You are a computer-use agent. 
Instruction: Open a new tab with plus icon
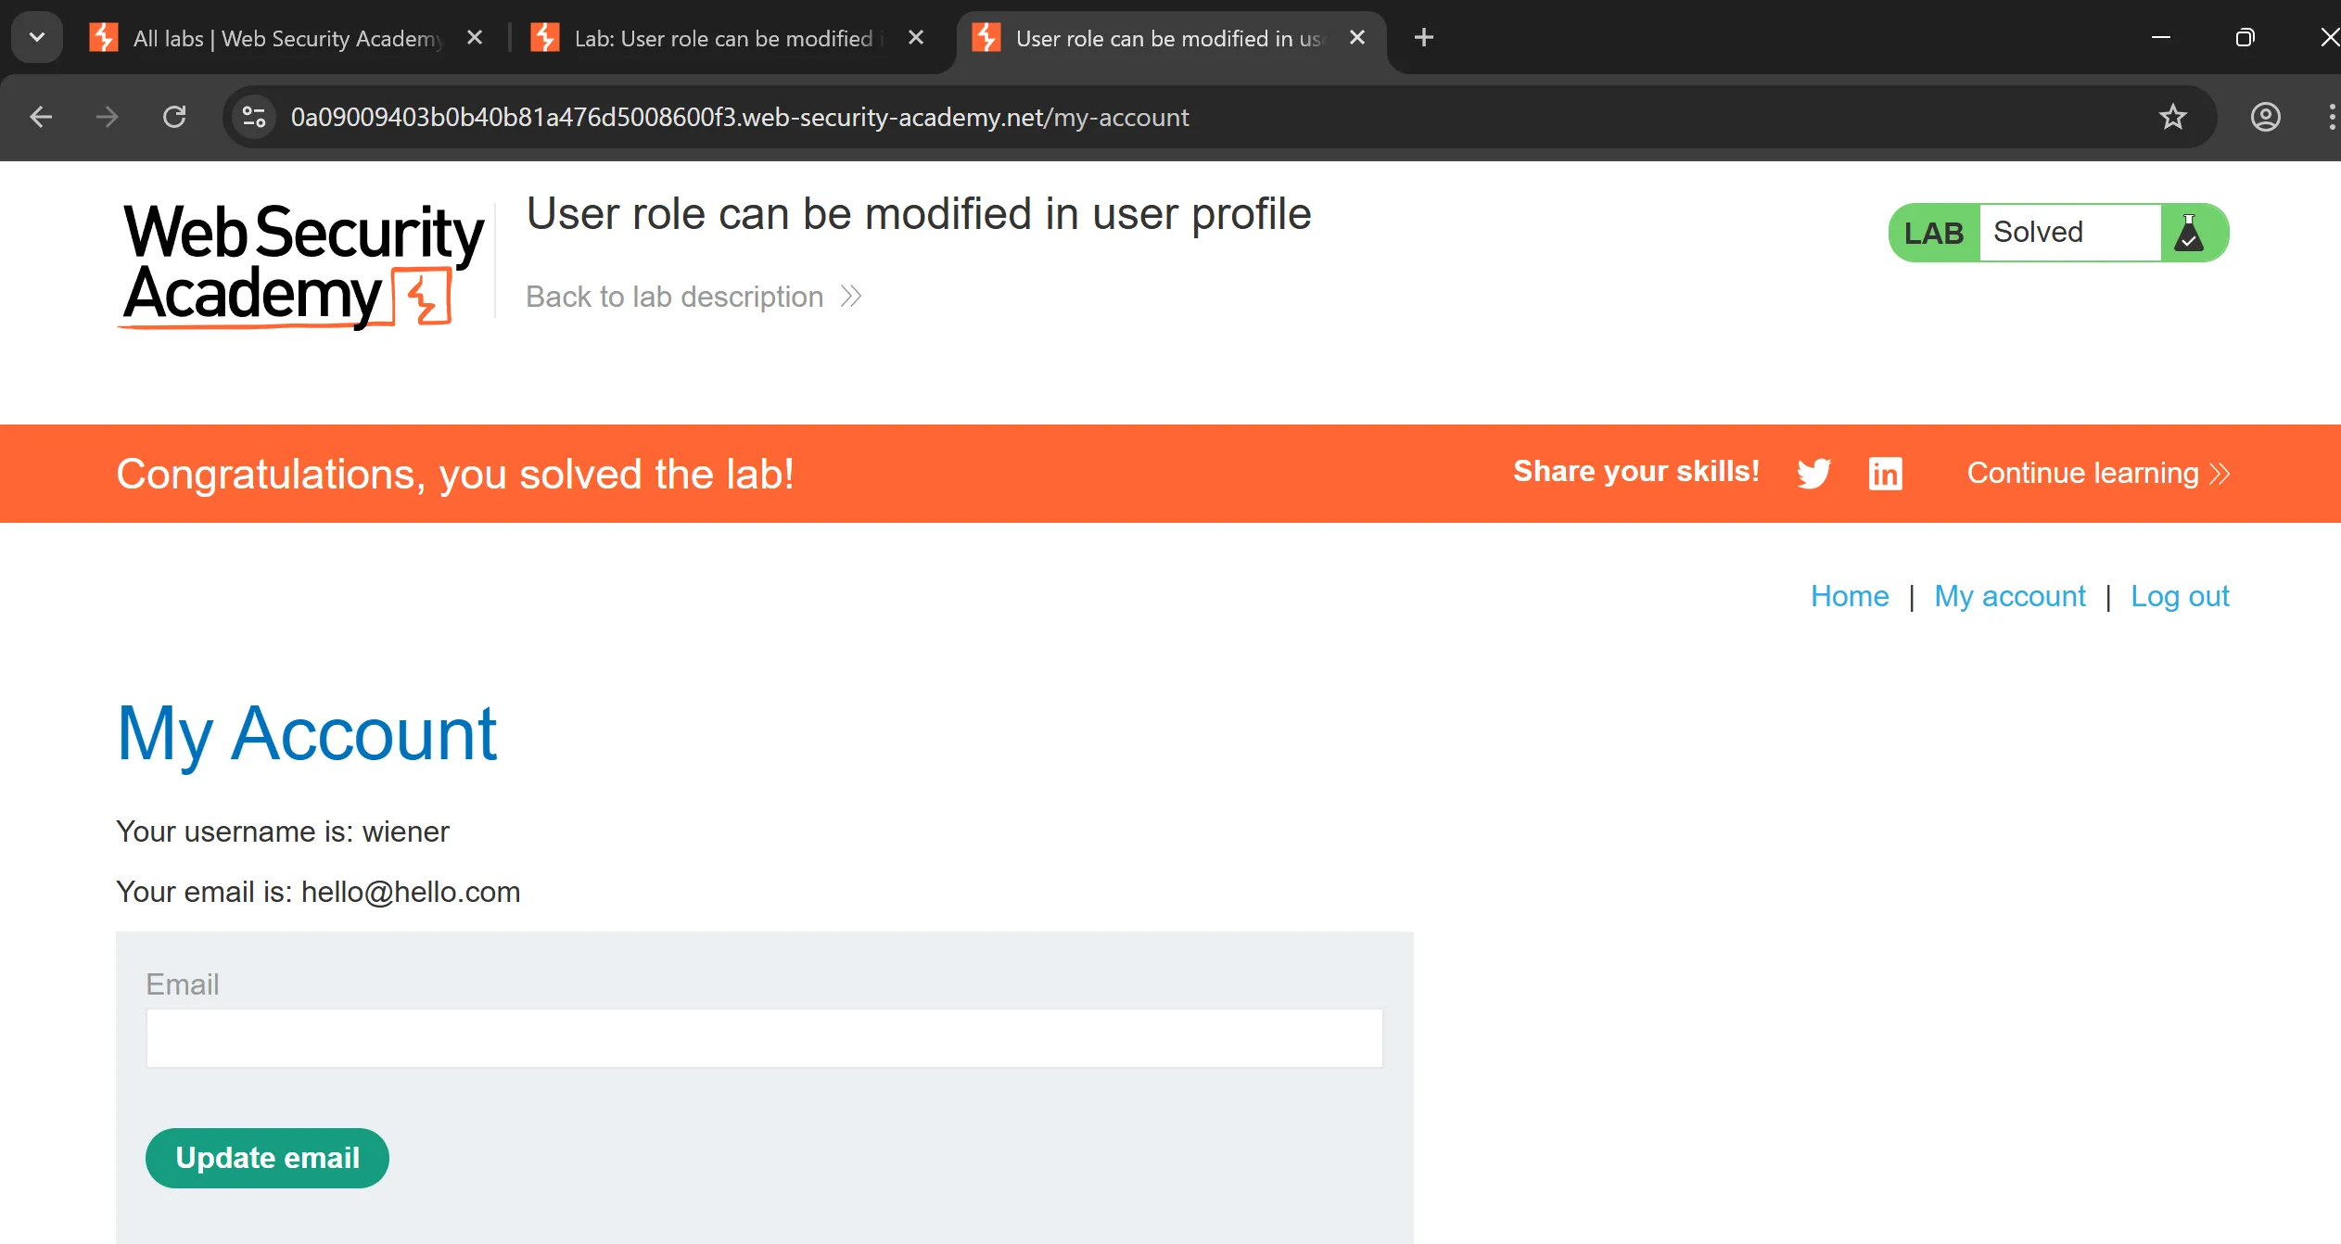click(1424, 37)
